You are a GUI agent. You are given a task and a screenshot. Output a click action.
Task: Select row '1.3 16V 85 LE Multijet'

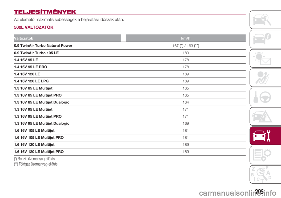point(130,88)
